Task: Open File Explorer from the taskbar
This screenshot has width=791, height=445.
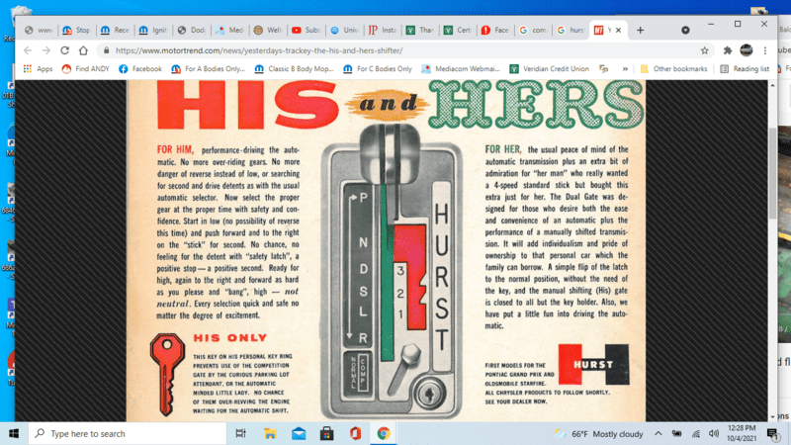Action: [270, 433]
